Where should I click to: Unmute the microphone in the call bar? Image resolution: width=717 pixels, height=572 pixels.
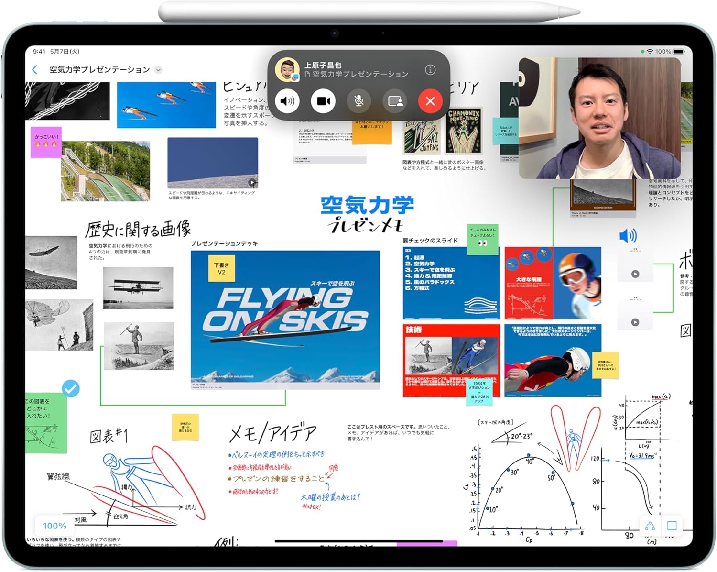358,101
